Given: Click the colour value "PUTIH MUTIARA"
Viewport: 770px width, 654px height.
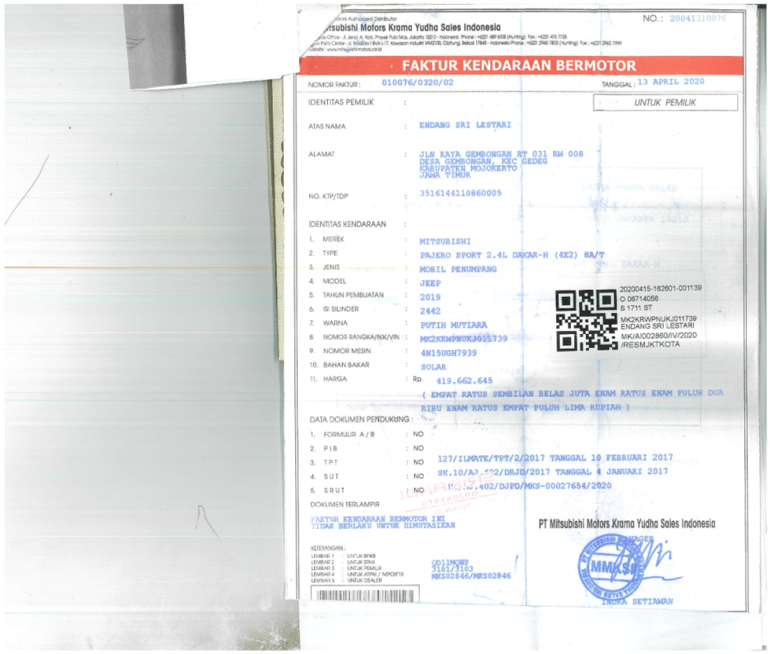Looking at the screenshot, I should pyautogui.click(x=454, y=325).
